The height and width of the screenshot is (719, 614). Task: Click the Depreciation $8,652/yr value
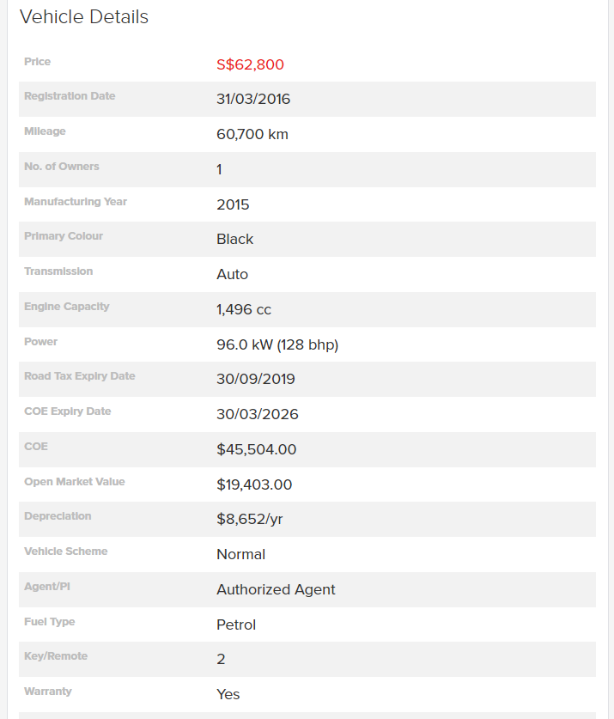(x=249, y=520)
